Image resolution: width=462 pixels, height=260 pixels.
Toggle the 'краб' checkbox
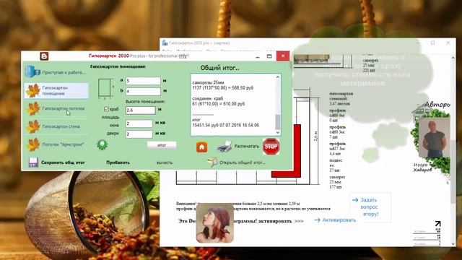[x=106, y=109]
